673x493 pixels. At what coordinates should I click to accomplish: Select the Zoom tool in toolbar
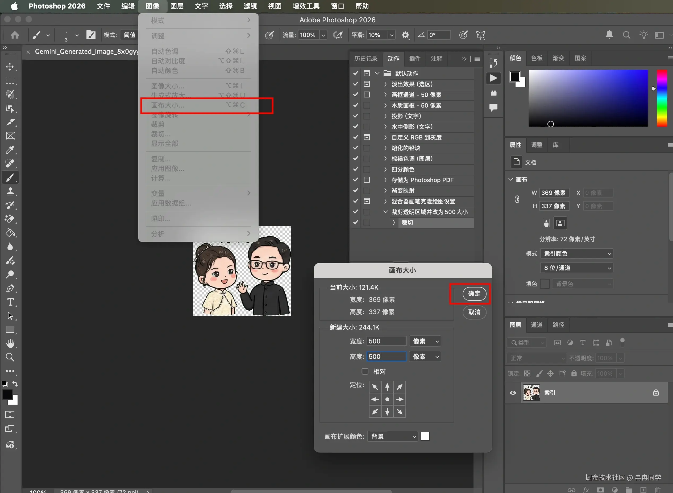tap(10, 357)
